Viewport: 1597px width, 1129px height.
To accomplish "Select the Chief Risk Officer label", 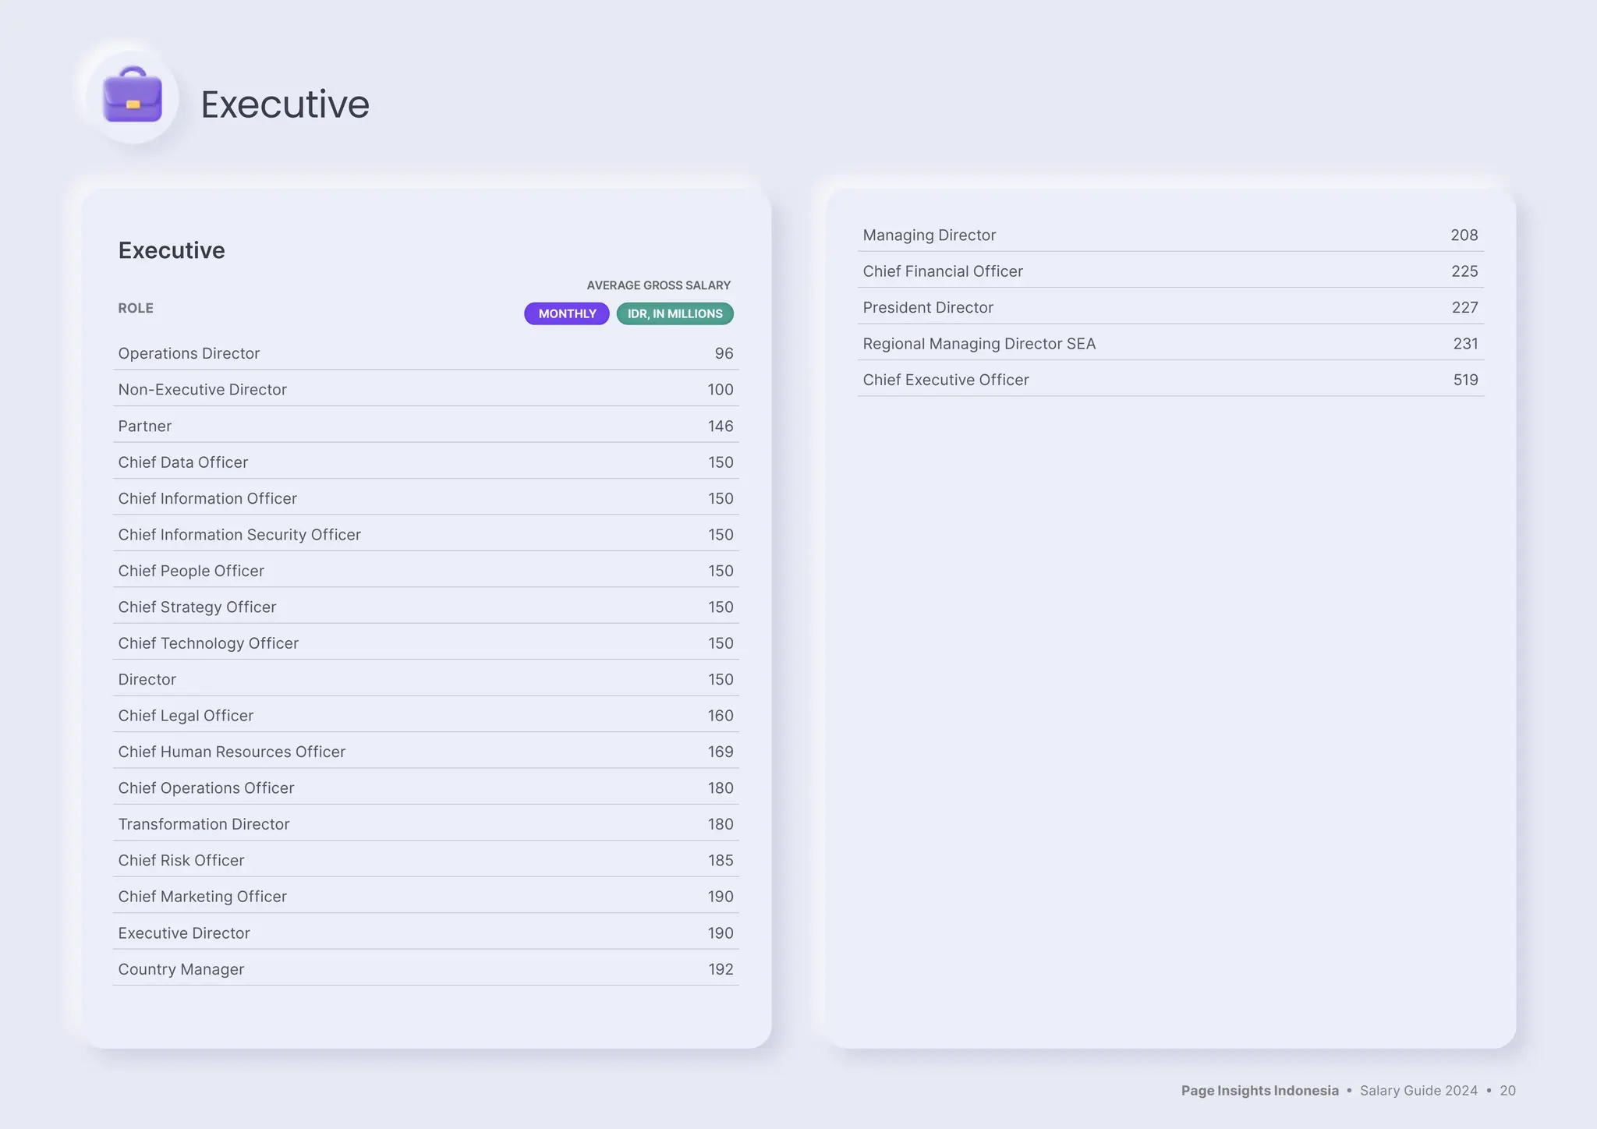I will pyautogui.click(x=181, y=860).
